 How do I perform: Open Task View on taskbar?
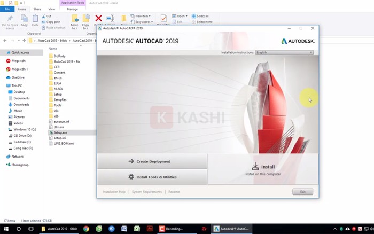point(31,229)
